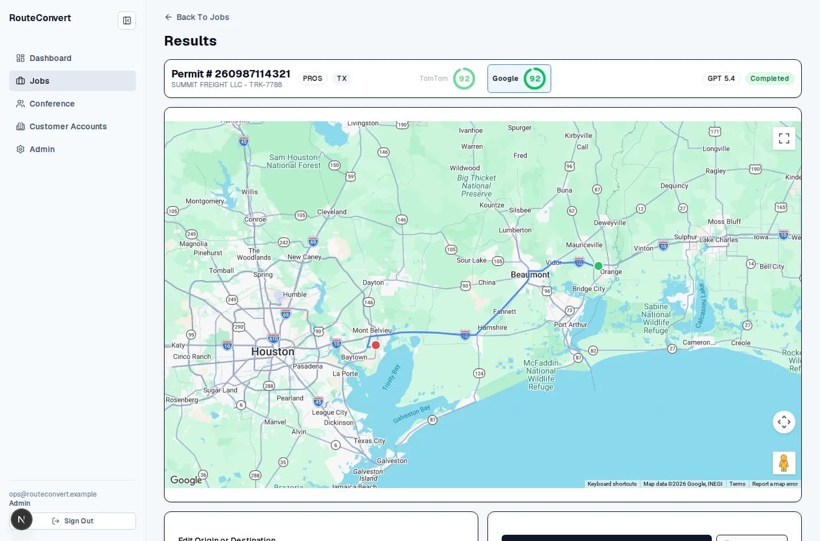Open Keyboard shortcuts on the map

(612, 484)
